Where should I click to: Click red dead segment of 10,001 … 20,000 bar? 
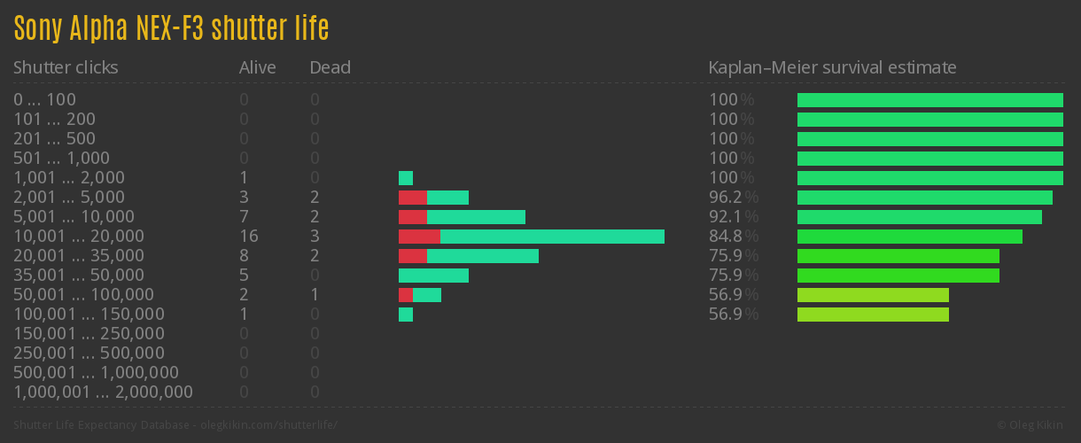coord(419,237)
